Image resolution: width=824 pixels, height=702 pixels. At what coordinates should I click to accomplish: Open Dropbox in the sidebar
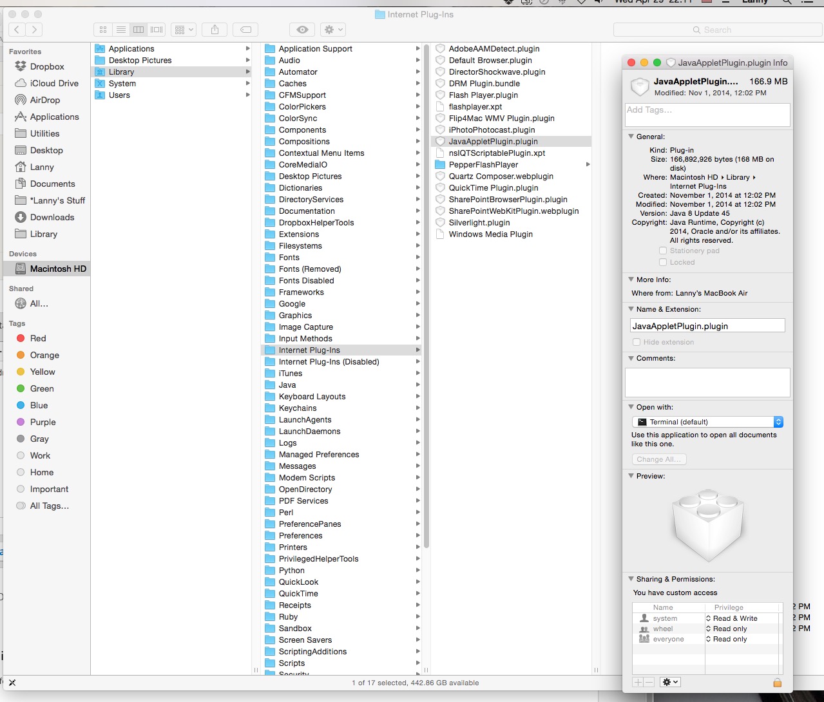pyautogui.click(x=47, y=66)
